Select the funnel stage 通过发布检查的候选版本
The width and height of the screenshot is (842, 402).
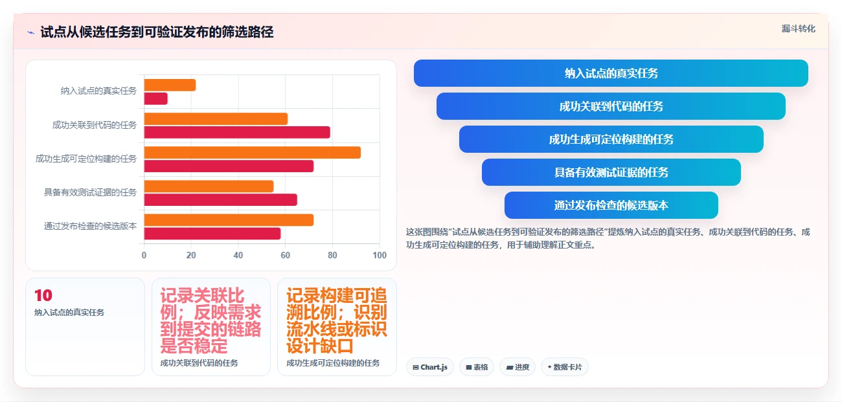coord(611,205)
